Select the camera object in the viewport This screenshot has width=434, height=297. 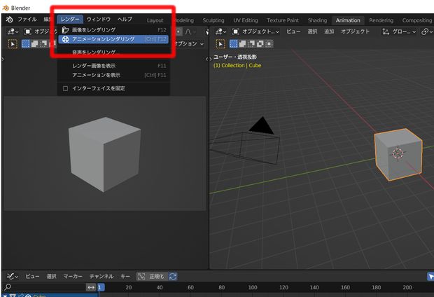[x=261, y=127]
